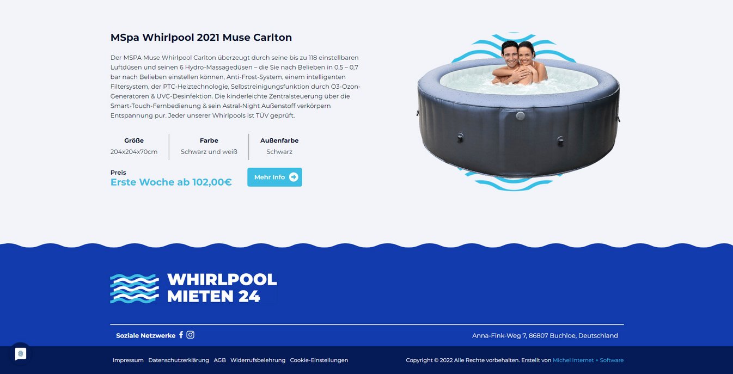Image resolution: width=733 pixels, height=374 pixels.
Task: Open the Impressum link
Action: pyautogui.click(x=128, y=360)
